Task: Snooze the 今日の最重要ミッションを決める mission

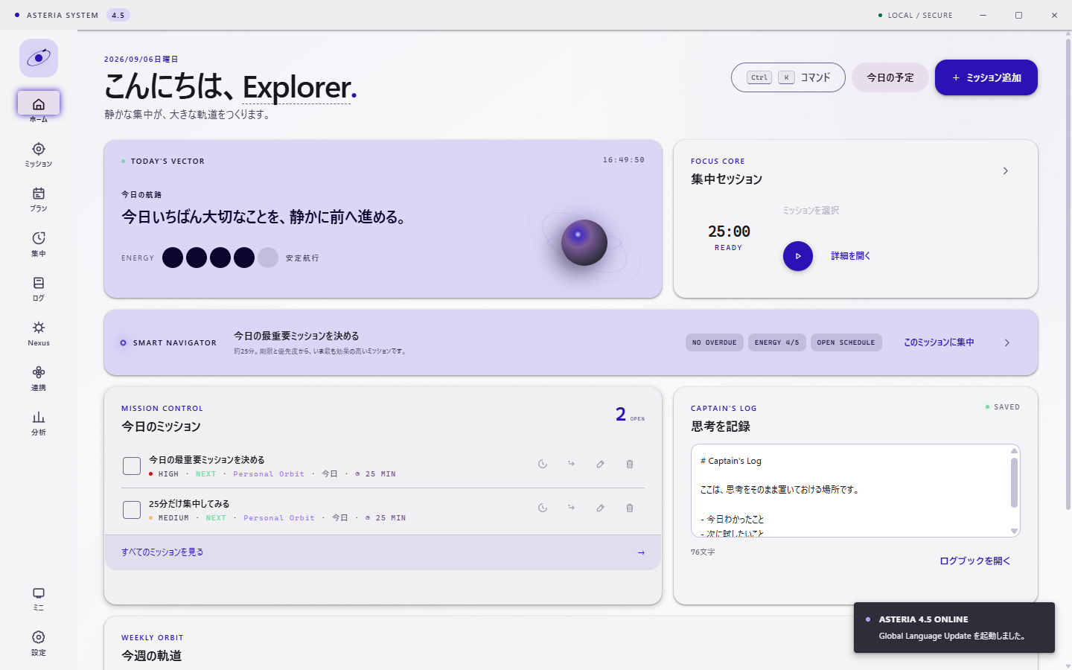Action: [x=543, y=464]
